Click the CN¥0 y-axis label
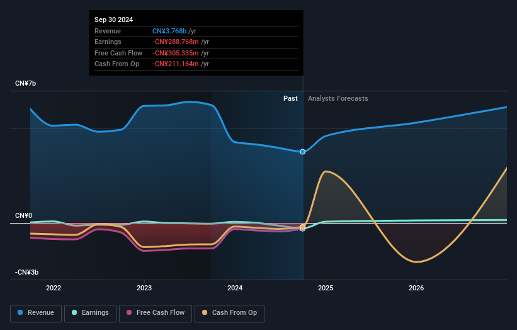The width and height of the screenshot is (517, 330). click(24, 215)
